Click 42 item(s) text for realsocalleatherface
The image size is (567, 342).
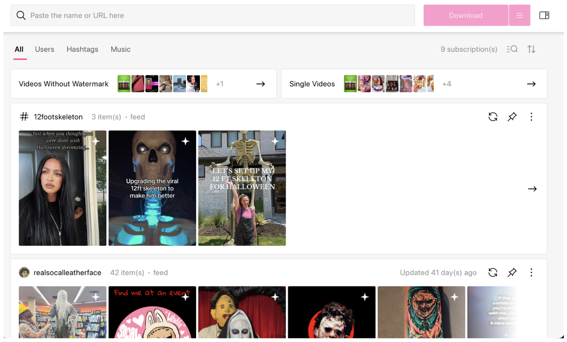(127, 273)
